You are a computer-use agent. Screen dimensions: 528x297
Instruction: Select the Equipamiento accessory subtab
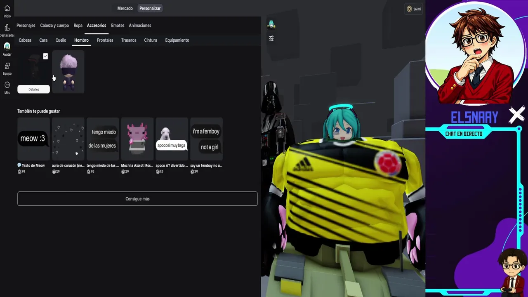[x=177, y=40]
